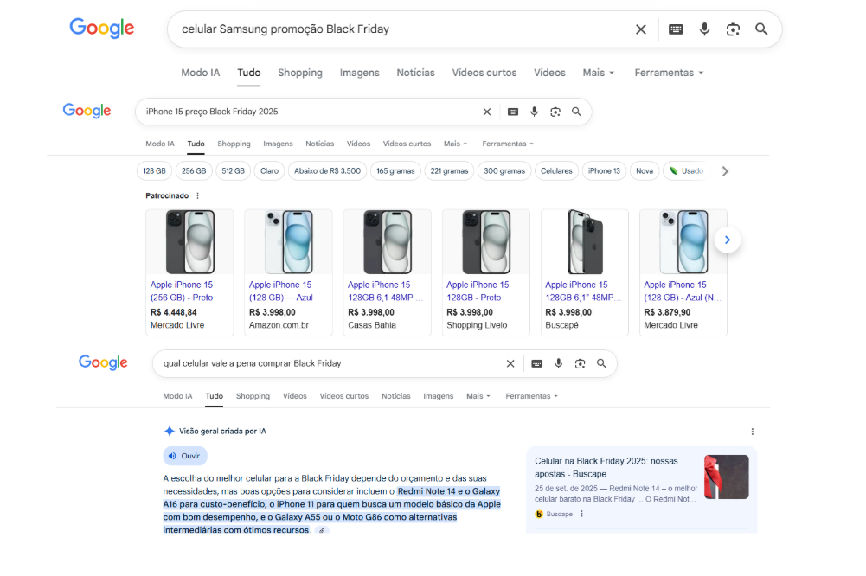866x576 pixels.
Task: Click the blue iPhone 15 Amazon product image
Action: (x=288, y=242)
